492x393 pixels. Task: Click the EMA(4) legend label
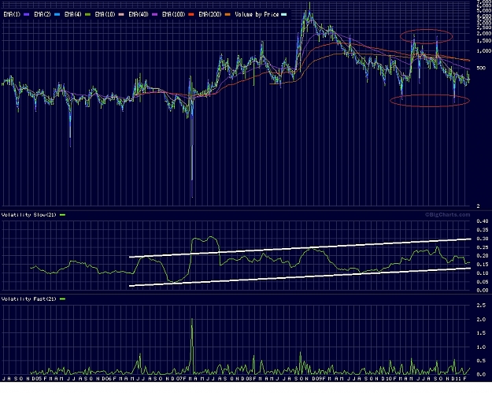[x=72, y=14]
